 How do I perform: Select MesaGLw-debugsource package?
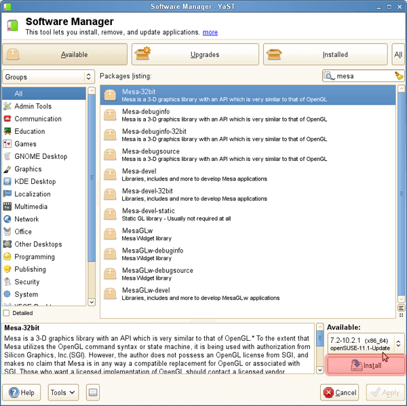click(248, 274)
